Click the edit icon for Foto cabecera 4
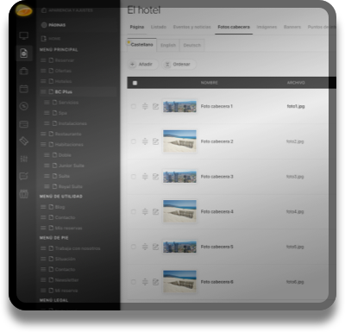 pyautogui.click(x=155, y=212)
